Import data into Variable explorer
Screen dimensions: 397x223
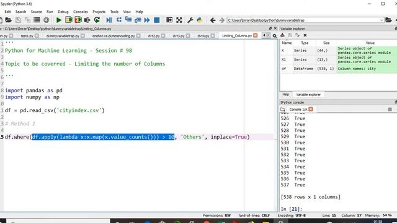[x=283, y=35]
